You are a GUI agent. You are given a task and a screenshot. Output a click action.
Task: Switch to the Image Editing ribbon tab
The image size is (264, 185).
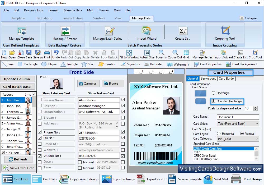(x=73, y=18)
